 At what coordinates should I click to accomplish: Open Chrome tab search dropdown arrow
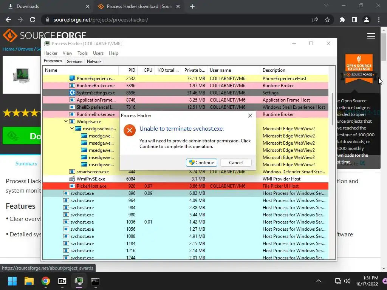tap(326, 5)
